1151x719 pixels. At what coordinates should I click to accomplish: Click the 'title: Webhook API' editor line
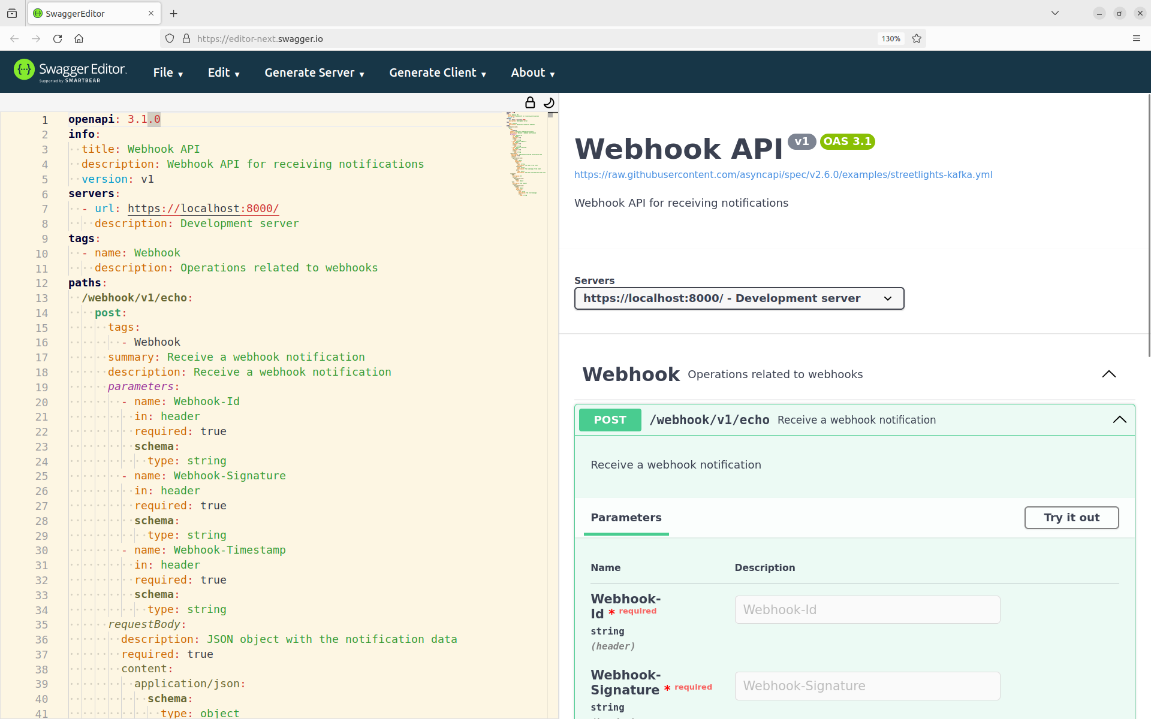[141, 149]
